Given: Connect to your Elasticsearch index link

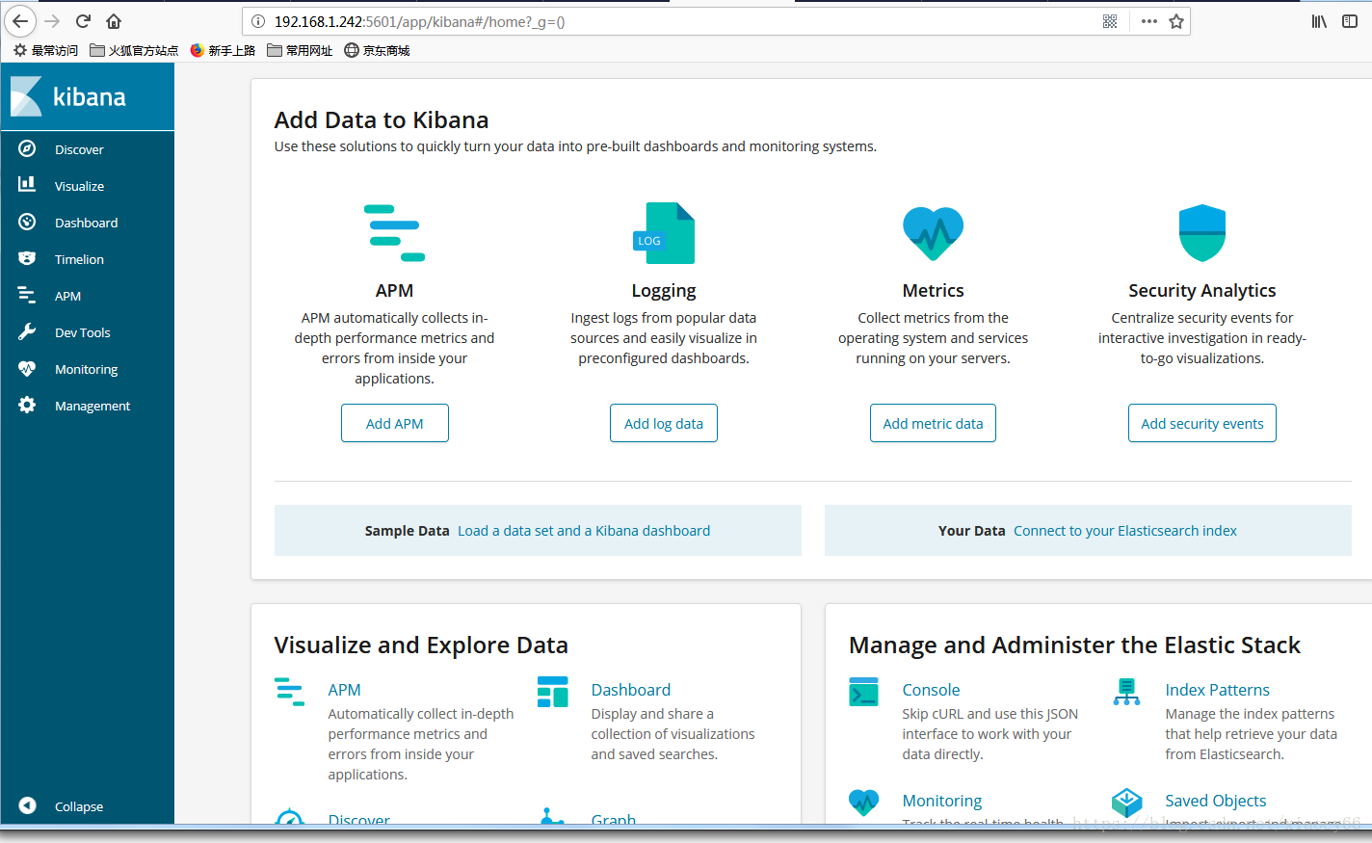Looking at the screenshot, I should pyautogui.click(x=1125, y=531).
